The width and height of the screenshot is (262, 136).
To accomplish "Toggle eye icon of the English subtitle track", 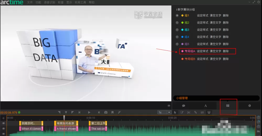I will [3, 129].
